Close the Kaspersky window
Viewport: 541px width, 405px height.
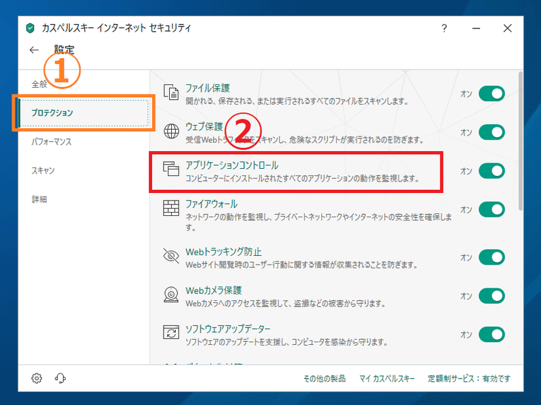(508, 28)
